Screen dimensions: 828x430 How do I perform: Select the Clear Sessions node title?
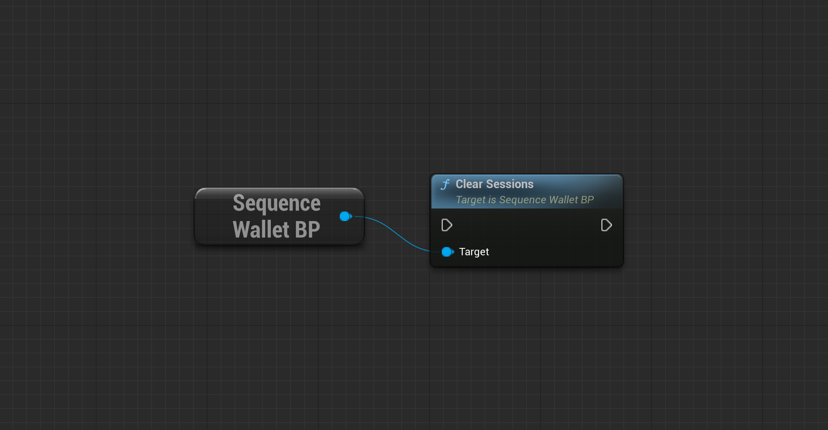(x=494, y=184)
